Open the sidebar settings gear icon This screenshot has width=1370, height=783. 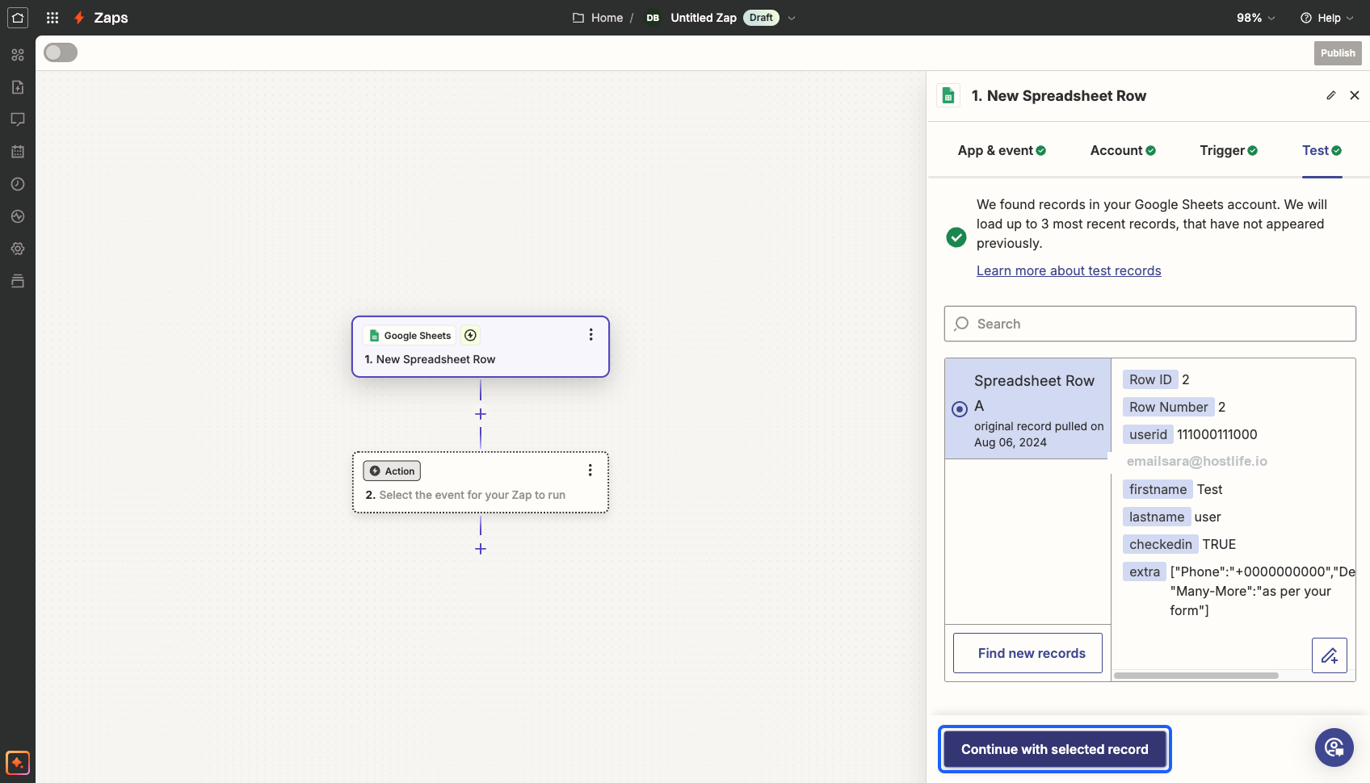[18, 249]
